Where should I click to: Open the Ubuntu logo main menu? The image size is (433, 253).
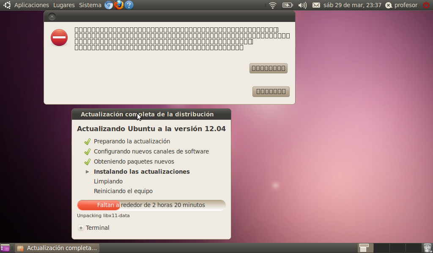pos(7,5)
